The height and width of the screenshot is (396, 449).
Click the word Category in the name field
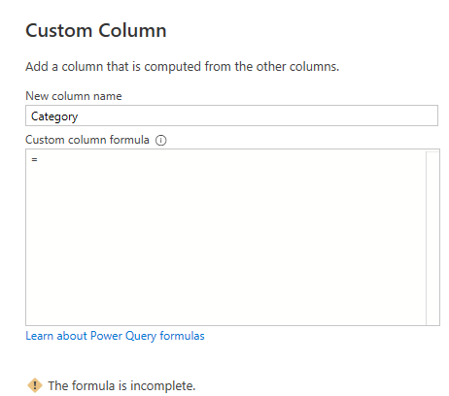click(54, 116)
